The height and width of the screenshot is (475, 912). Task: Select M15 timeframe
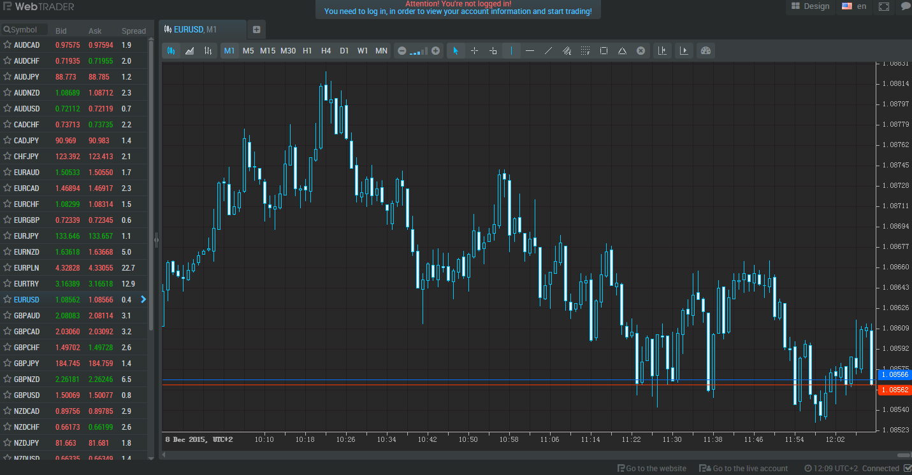pyautogui.click(x=268, y=51)
